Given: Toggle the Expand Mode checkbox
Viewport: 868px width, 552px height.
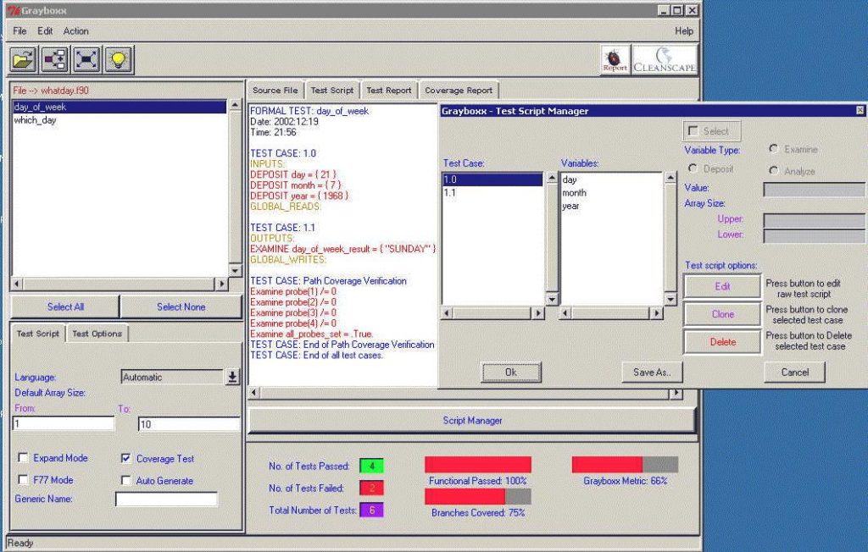Looking at the screenshot, I should tap(23, 458).
